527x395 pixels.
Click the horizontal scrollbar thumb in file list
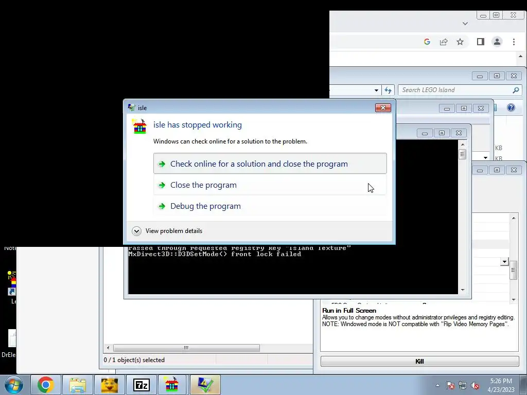coord(186,348)
